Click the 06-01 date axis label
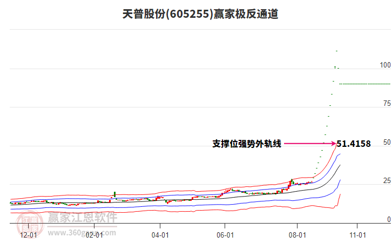This screenshot has height=243, width=392. click(x=225, y=235)
